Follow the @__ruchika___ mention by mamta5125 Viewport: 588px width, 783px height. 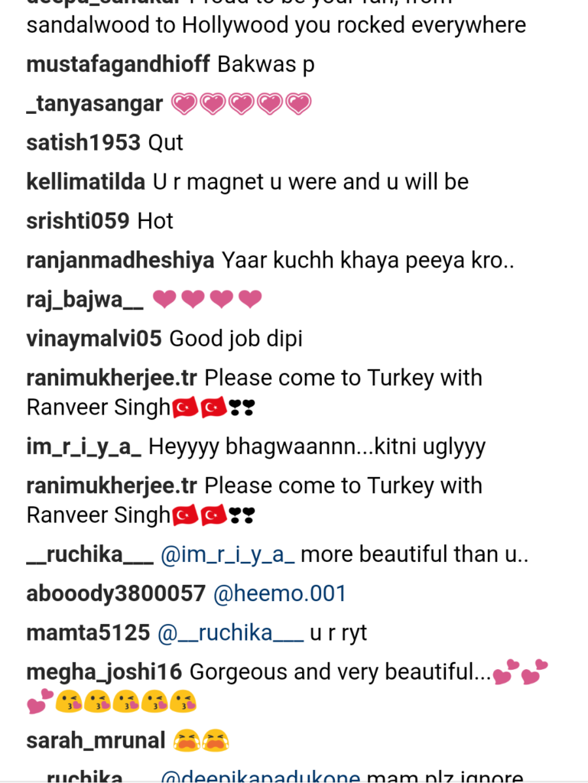(231, 633)
